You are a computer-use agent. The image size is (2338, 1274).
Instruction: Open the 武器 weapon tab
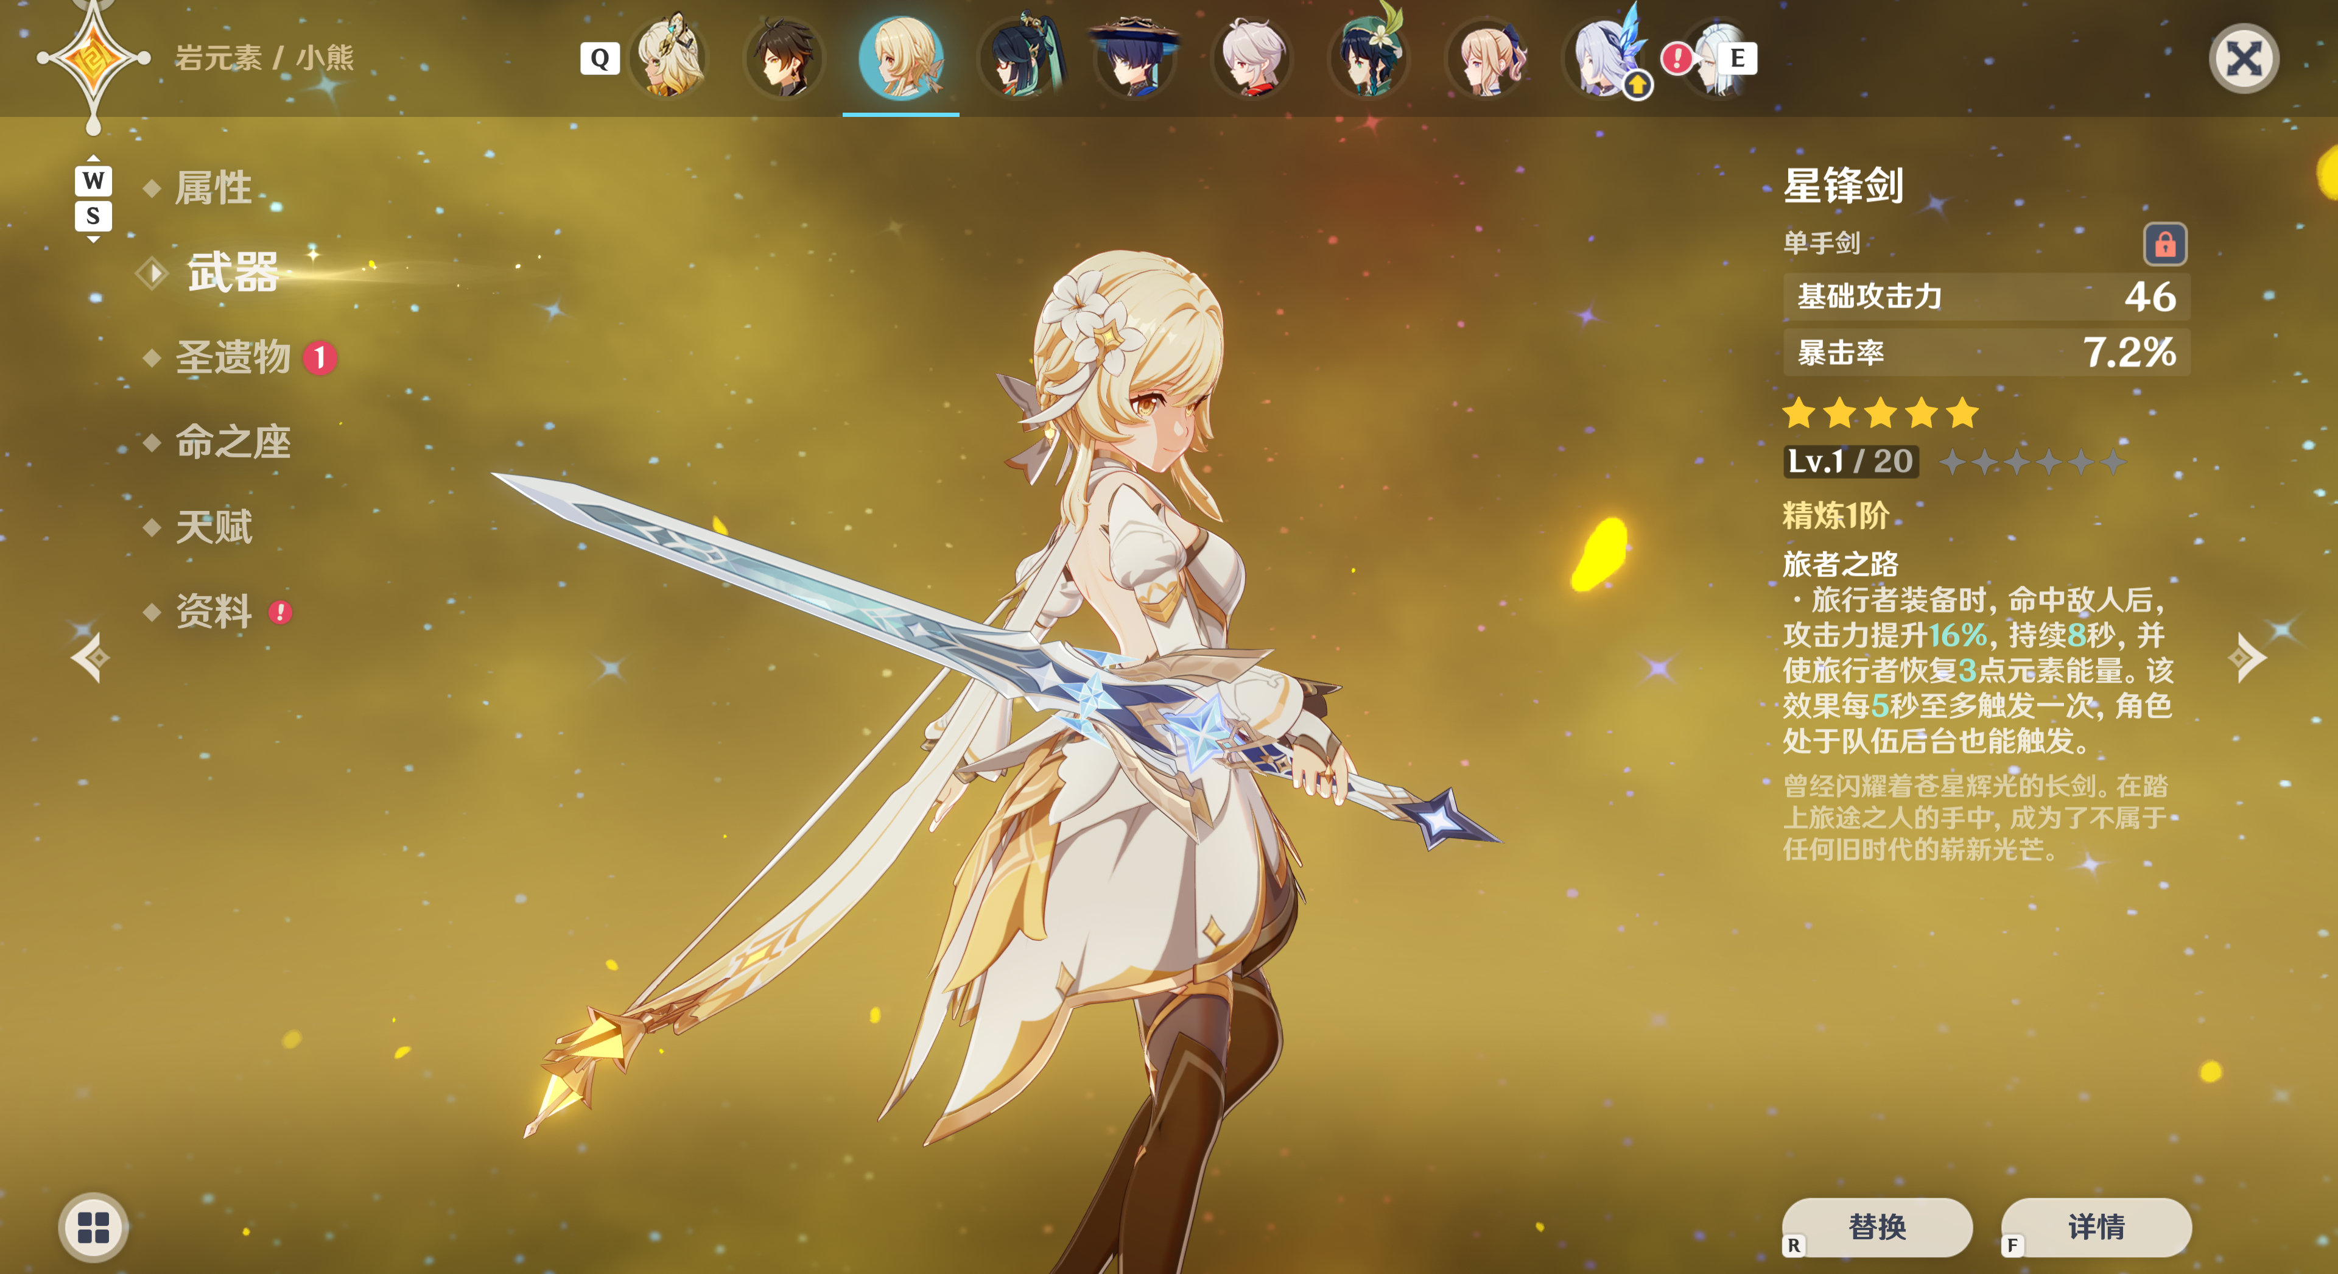[233, 272]
